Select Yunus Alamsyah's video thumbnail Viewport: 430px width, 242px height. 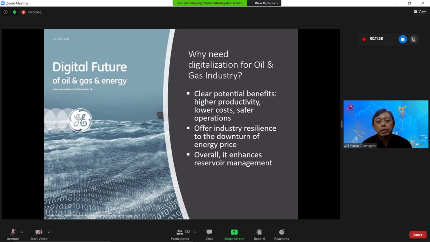point(386,124)
